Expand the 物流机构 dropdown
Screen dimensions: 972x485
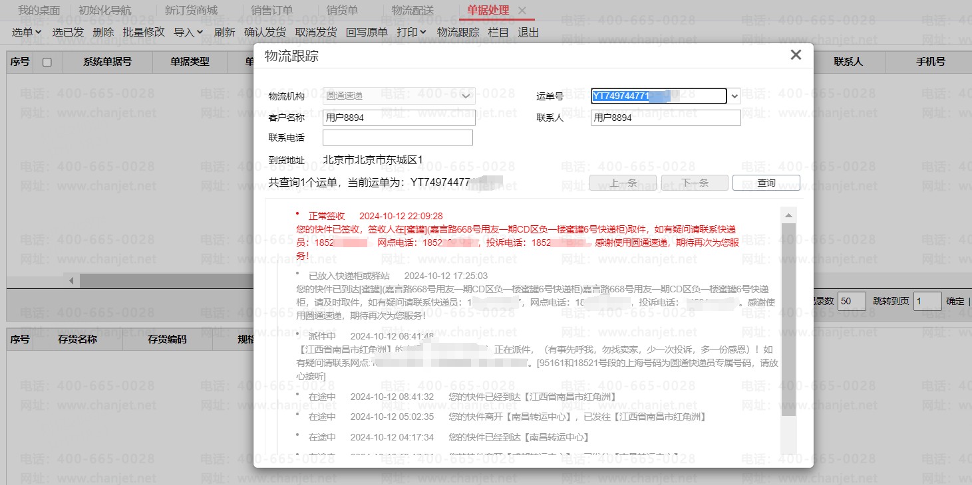tap(465, 96)
